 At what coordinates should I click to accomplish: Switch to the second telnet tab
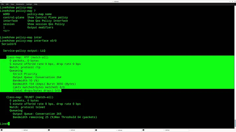pyautogui.click(x=71, y=130)
